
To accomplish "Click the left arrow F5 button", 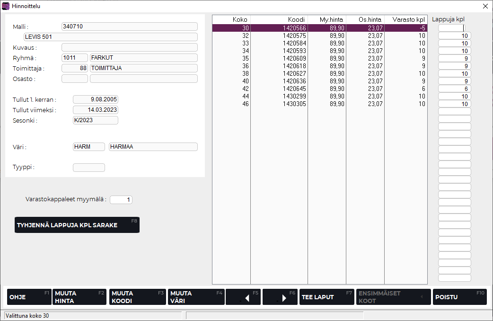I will pos(243,297).
